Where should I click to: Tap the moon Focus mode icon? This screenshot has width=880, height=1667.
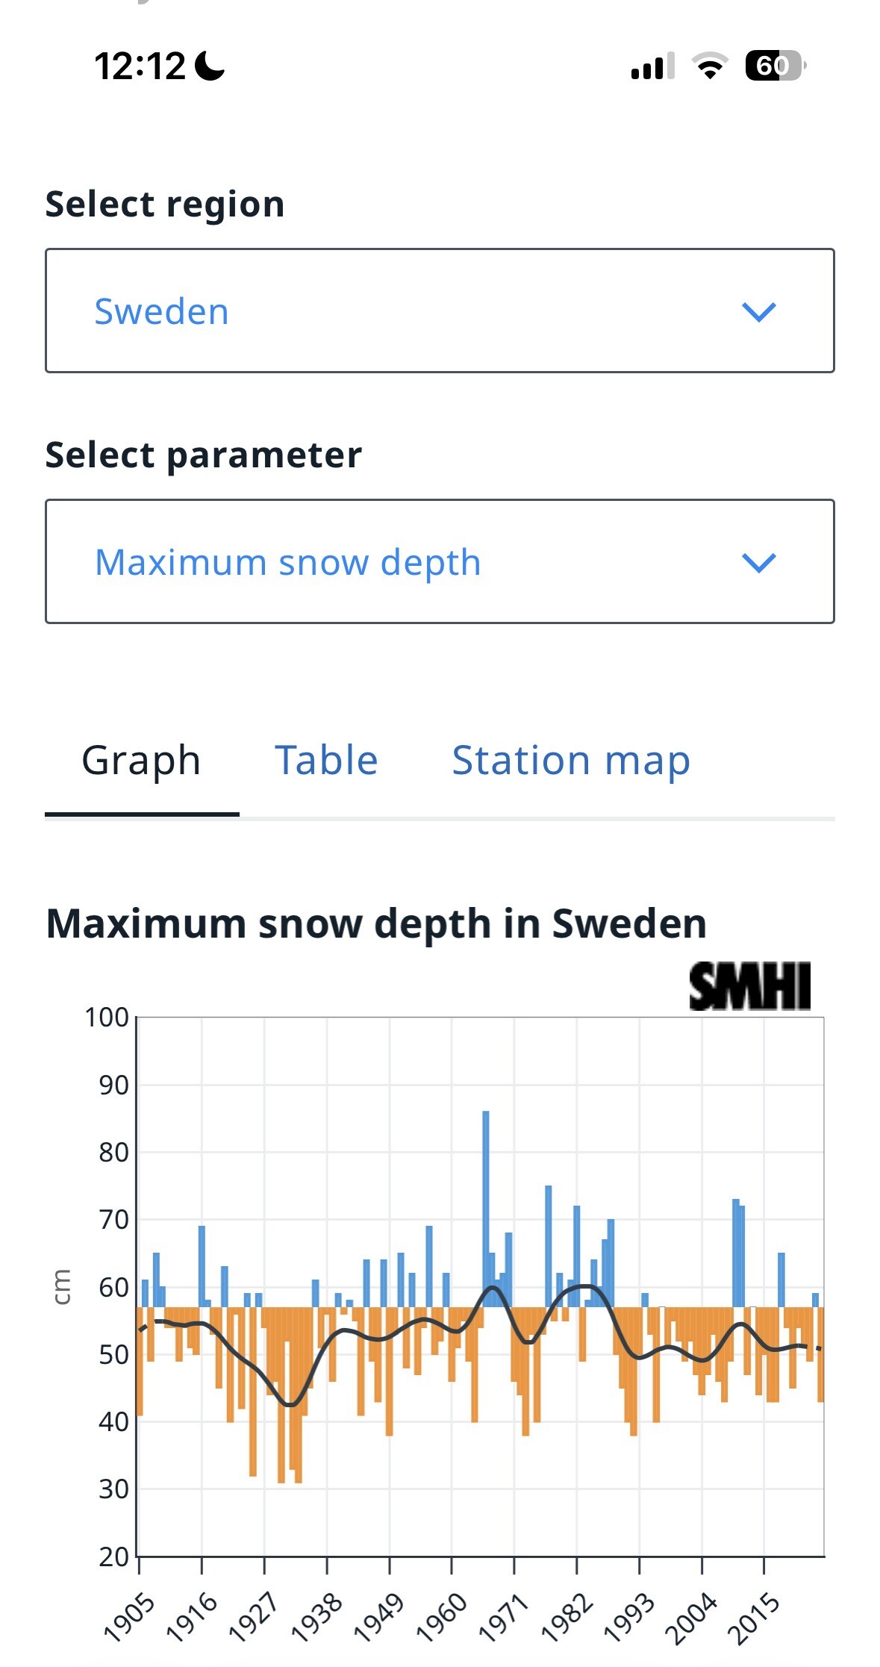pyautogui.click(x=210, y=66)
